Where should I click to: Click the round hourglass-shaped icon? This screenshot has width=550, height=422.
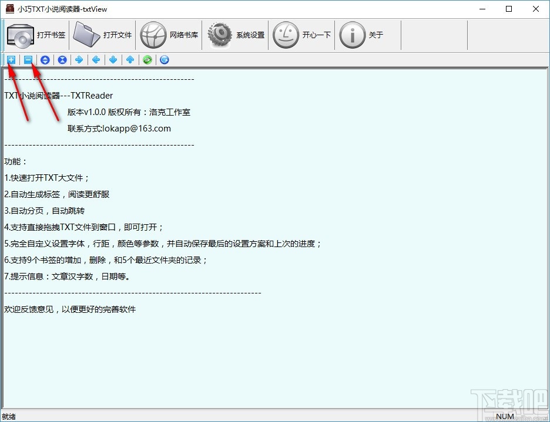(62, 60)
